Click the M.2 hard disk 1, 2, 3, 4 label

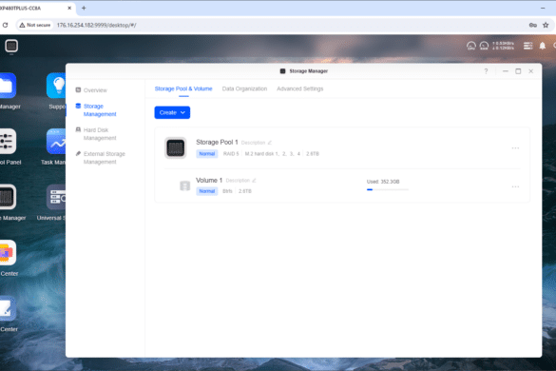[273, 154]
